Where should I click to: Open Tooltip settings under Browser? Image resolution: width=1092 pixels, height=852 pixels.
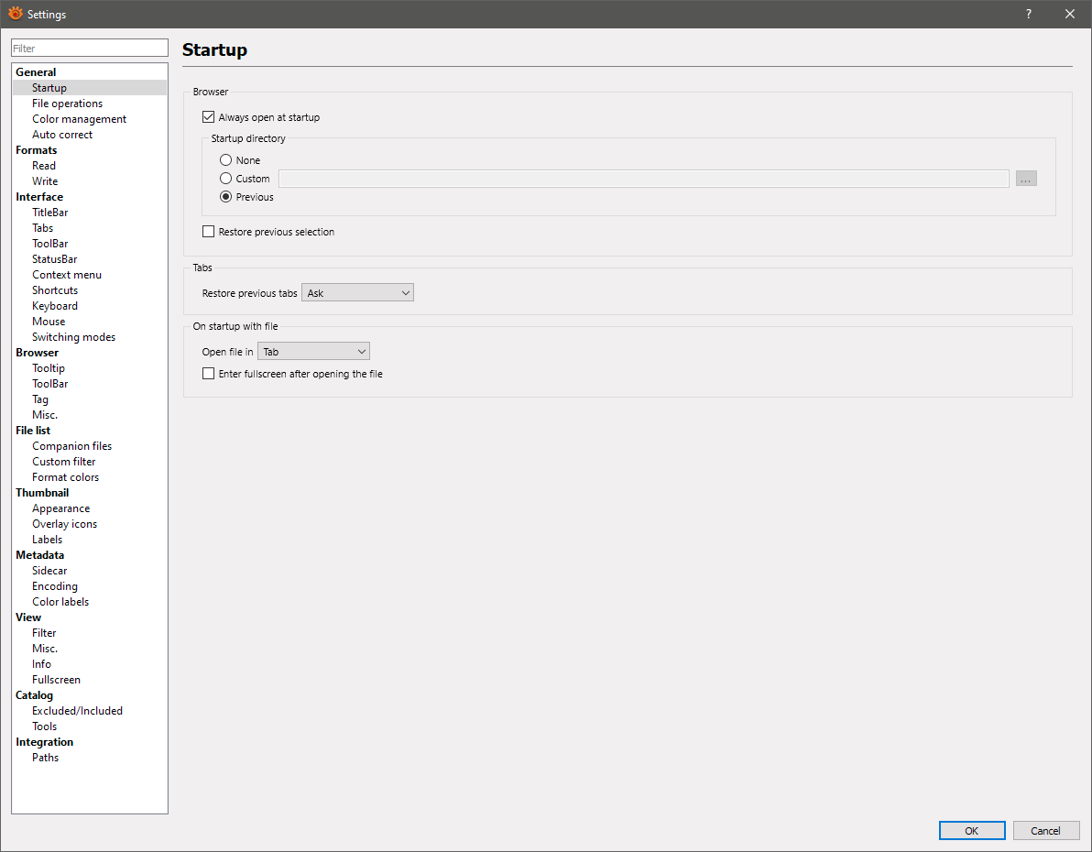(48, 368)
